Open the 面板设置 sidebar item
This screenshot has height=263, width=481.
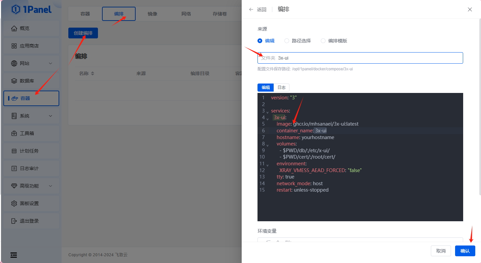[x=31, y=203]
